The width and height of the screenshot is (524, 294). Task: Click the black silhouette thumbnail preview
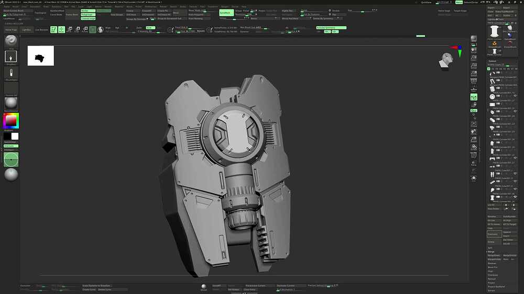40,56
